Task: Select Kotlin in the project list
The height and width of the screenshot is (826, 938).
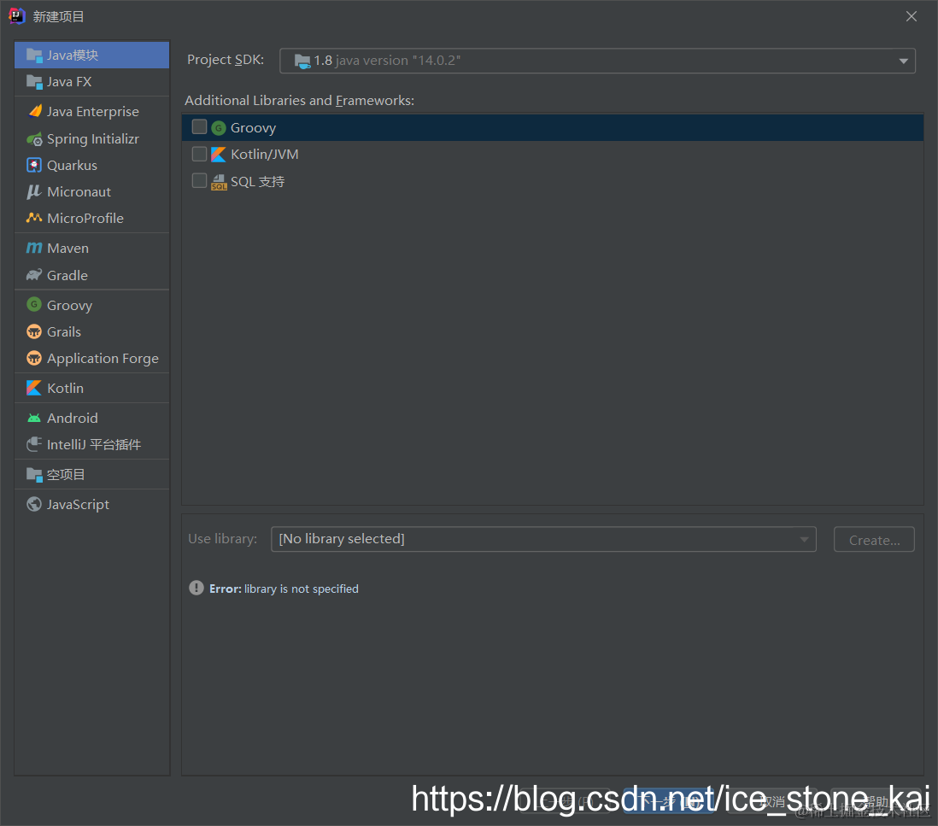Action: click(92, 388)
